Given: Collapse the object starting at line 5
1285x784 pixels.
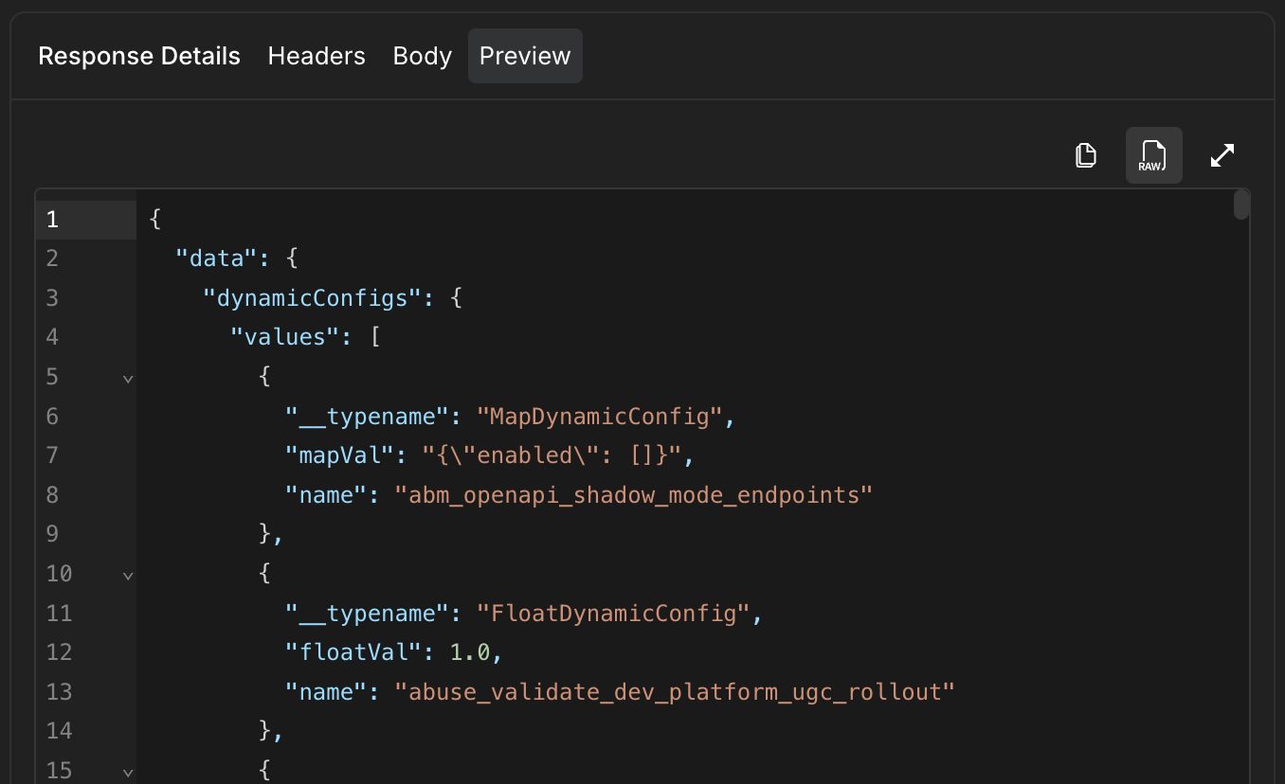Looking at the screenshot, I should 128,378.
